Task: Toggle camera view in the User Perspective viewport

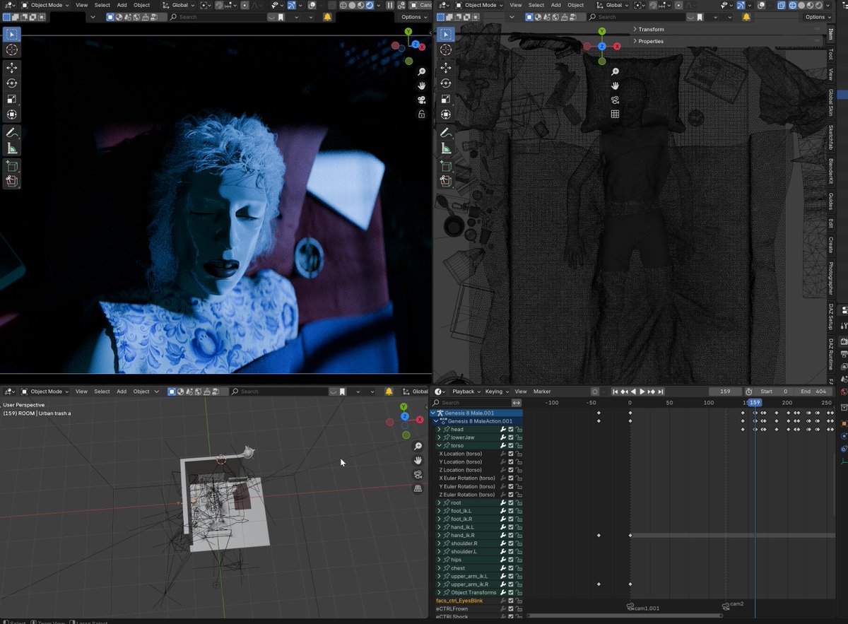Action: coord(418,474)
